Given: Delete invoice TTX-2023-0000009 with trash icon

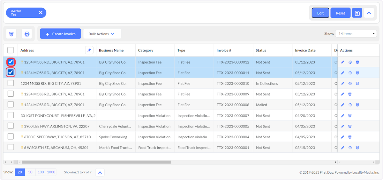Looking at the screenshot, I should pyautogui.click(x=350, y=94).
